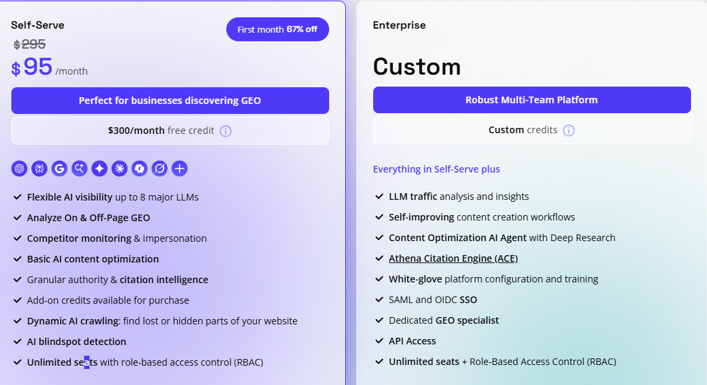Click 'LLM traffic analysis and insights' feature
This screenshot has height=385, width=707.
459,196
